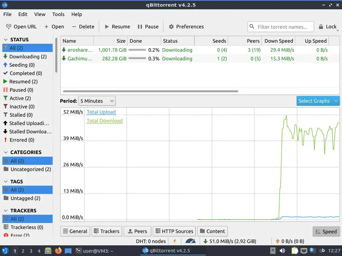Switch to the Content tab
This screenshot has width=342, height=256.
(212, 231)
